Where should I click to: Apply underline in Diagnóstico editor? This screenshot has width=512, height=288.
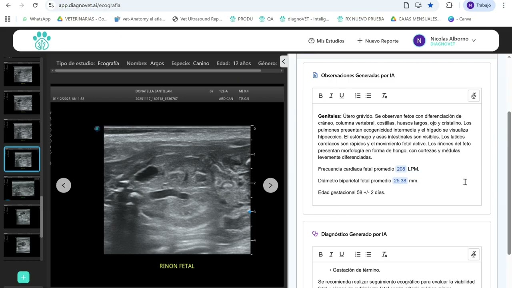coord(342,254)
